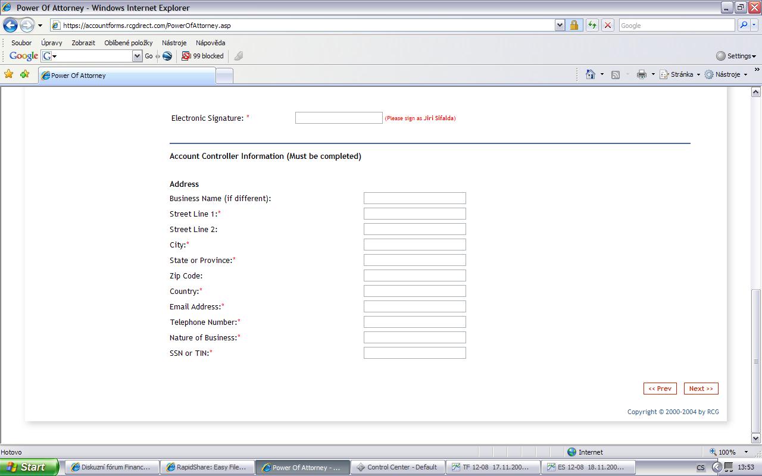Click the << Prev button
The width and height of the screenshot is (762, 476).
(x=660, y=389)
